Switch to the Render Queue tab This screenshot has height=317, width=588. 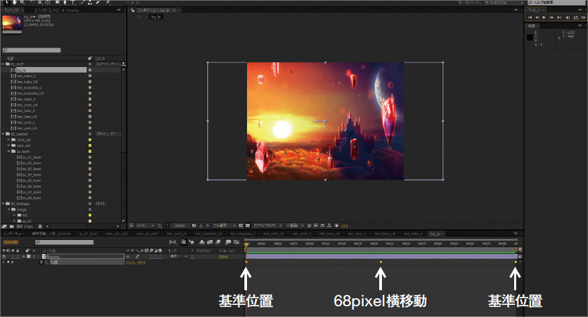point(13,233)
